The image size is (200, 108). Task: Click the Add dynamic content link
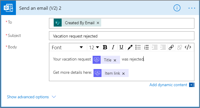[168, 85]
